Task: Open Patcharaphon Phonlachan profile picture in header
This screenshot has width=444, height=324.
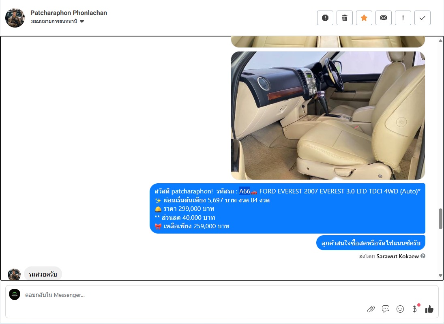Action: [x=15, y=18]
